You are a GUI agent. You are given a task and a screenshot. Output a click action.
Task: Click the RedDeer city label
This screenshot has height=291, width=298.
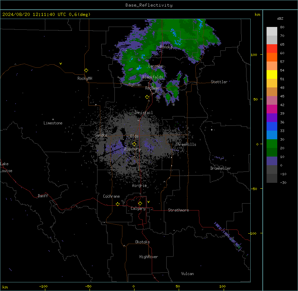pyautogui.click(x=152, y=88)
